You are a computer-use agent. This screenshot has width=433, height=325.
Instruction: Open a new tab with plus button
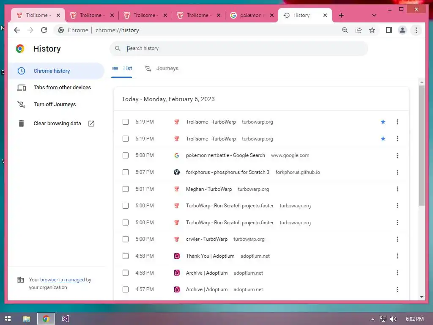[x=341, y=15]
